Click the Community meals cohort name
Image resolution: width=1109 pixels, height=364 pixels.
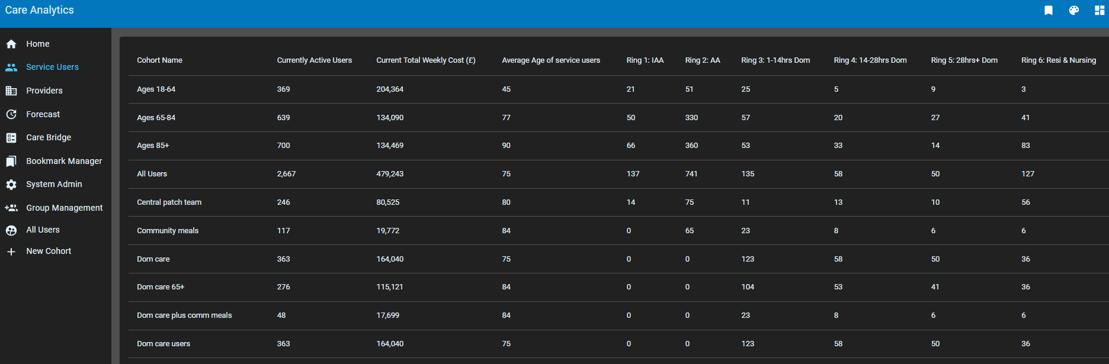[168, 231]
